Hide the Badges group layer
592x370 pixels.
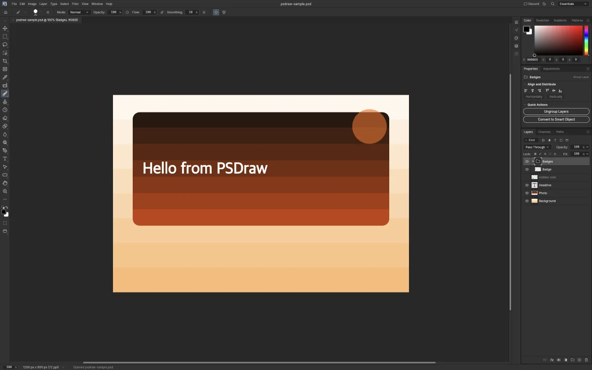pos(527,161)
